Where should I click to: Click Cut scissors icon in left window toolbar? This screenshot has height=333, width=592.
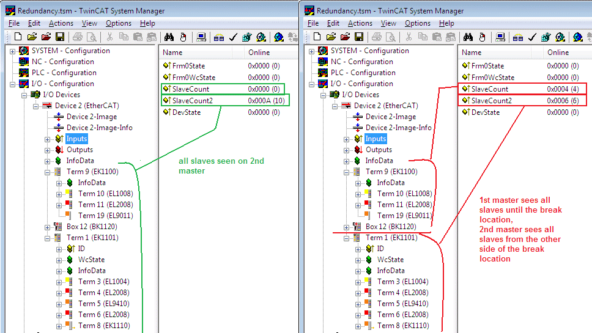[109, 37]
